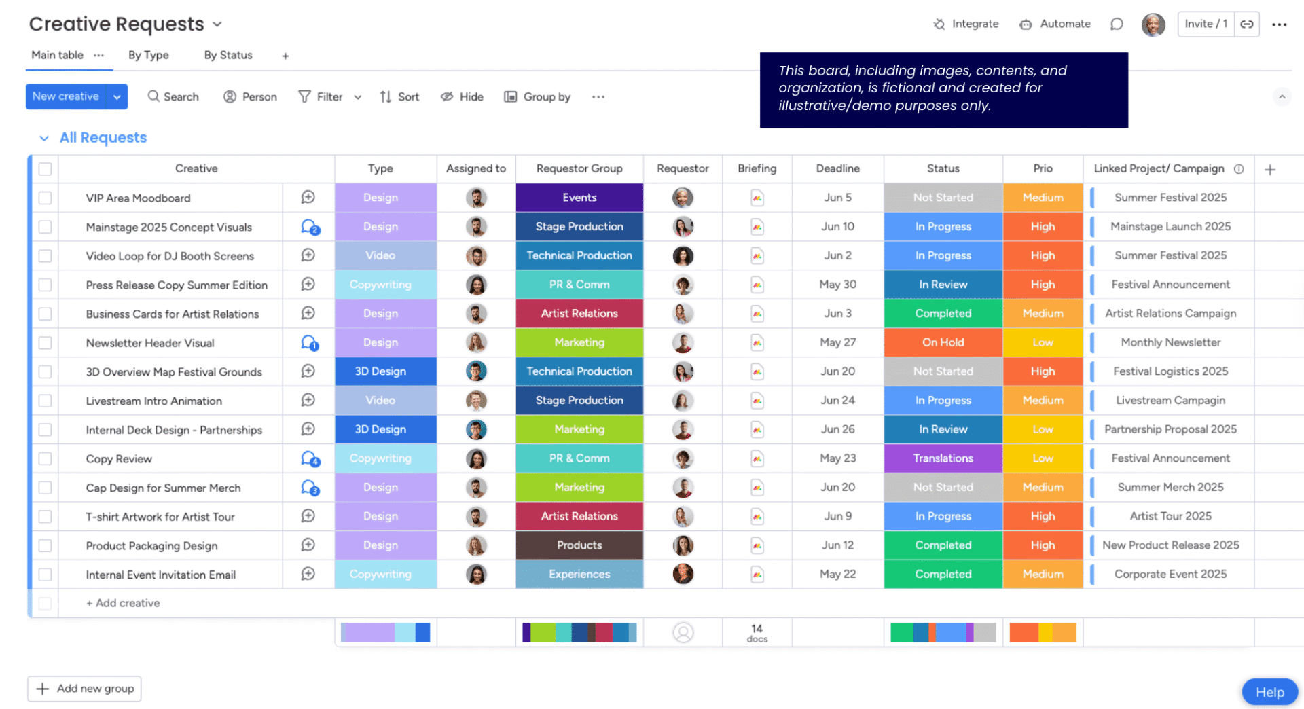The height and width of the screenshot is (709, 1304).
Task: Add a new column with the plus icon
Action: pyautogui.click(x=1270, y=169)
